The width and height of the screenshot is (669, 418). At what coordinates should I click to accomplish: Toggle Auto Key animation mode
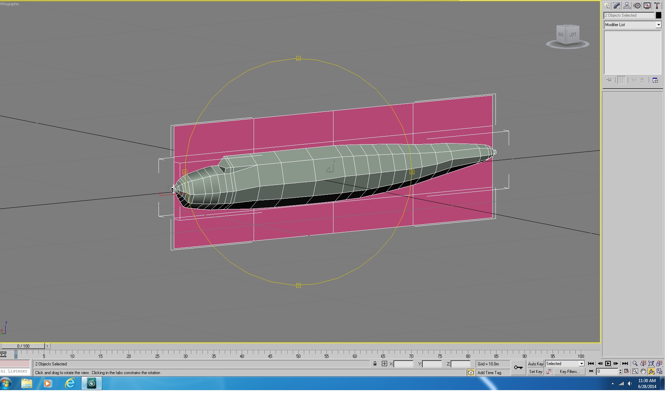point(536,364)
